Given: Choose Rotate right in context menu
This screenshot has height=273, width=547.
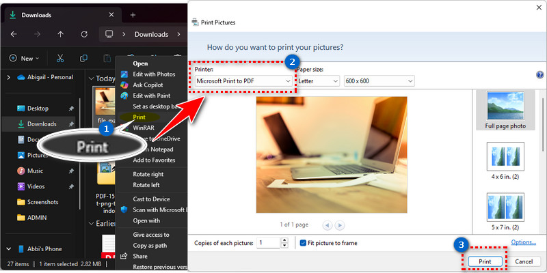Looking at the screenshot, I should click(x=148, y=174).
